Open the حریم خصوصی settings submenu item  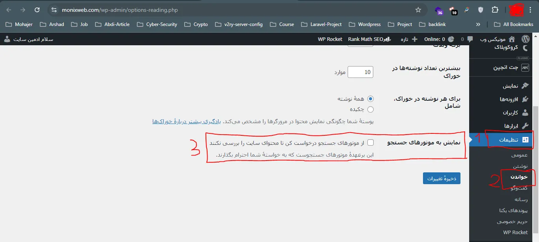pos(513,222)
